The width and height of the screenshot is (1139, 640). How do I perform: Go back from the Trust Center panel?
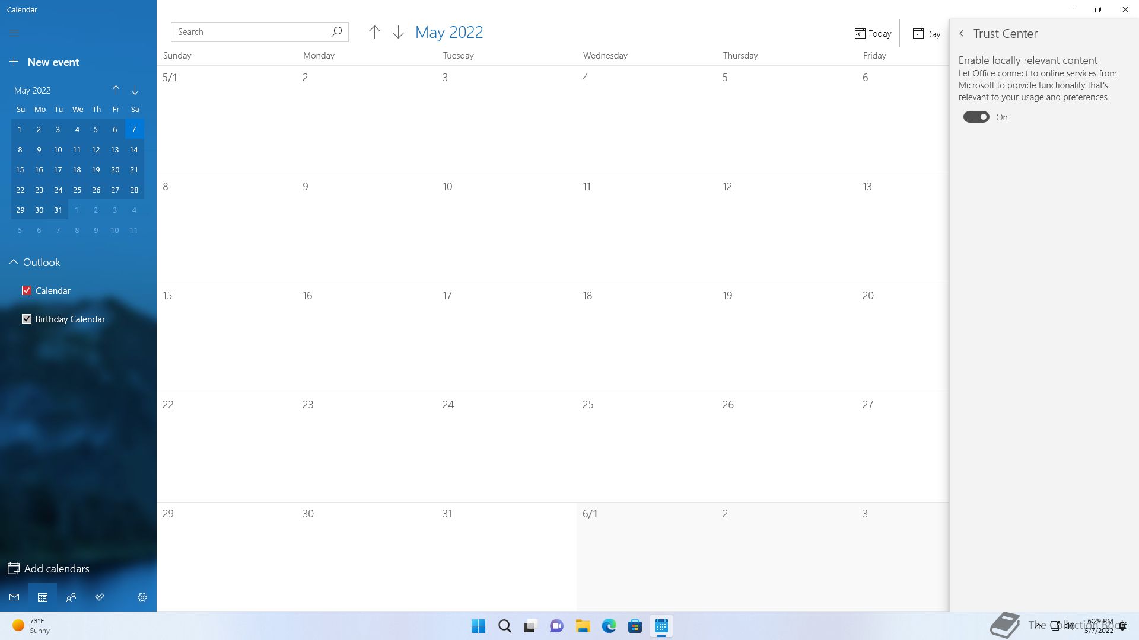pos(962,34)
